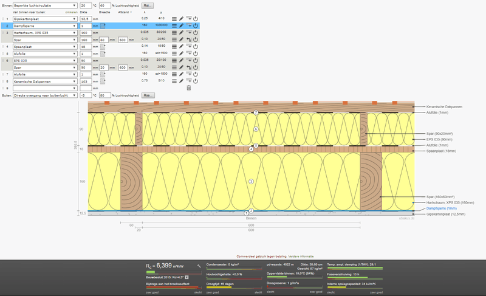486x296 pixels.
Task: Click the 'omkeren' link to reverse layers
Action: click(x=70, y=12)
